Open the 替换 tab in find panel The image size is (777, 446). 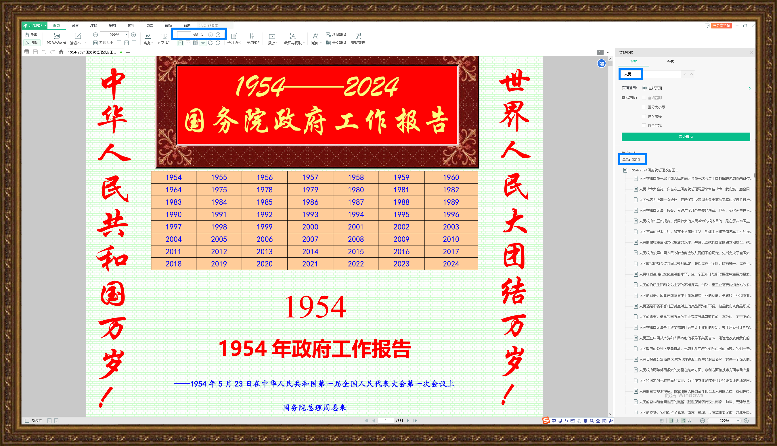pyautogui.click(x=670, y=61)
